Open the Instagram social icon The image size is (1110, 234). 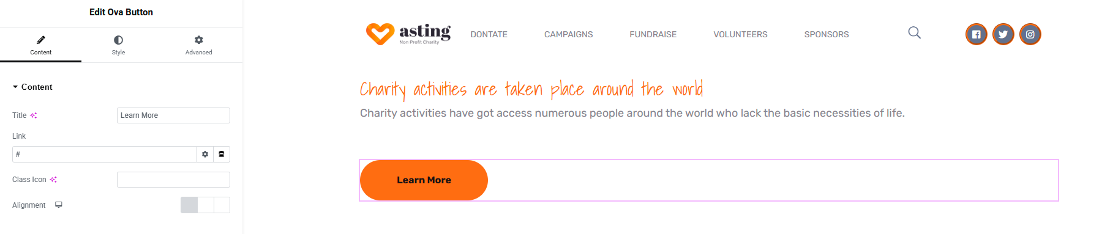coord(1030,34)
